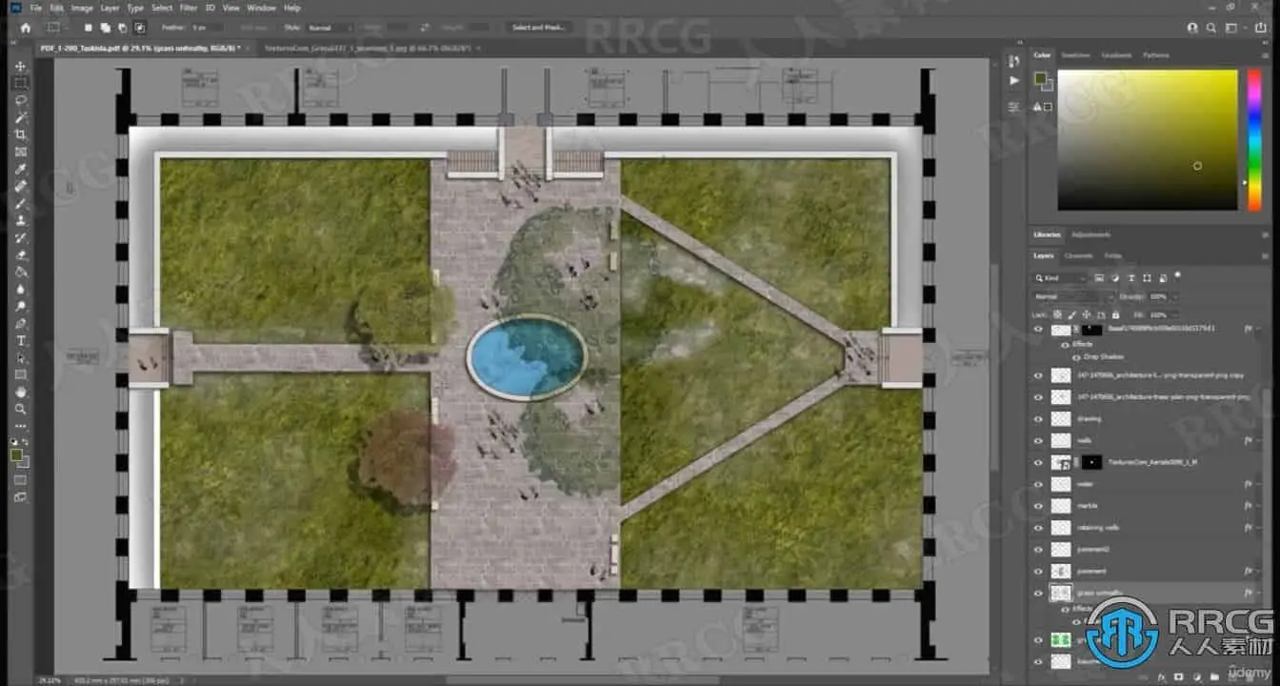
Task: Open the Actions play panel icon
Action: 1013,81
